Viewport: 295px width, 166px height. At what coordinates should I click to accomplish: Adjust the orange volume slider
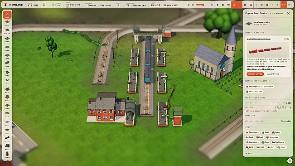[x=201, y=5]
